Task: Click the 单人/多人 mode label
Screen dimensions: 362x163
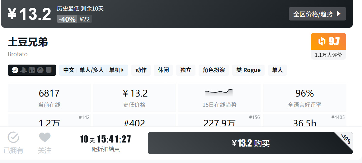Action: pos(92,70)
